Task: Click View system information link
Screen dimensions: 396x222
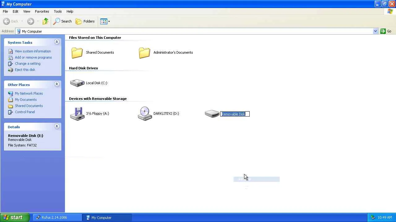Action: (33, 51)
